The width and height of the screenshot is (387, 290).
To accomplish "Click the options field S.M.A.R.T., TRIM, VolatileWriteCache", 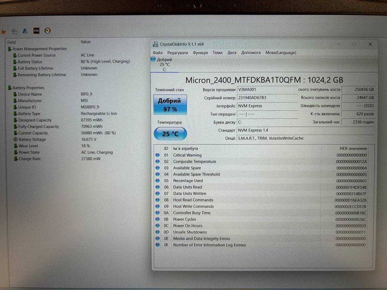I will [x=306, y=138].
